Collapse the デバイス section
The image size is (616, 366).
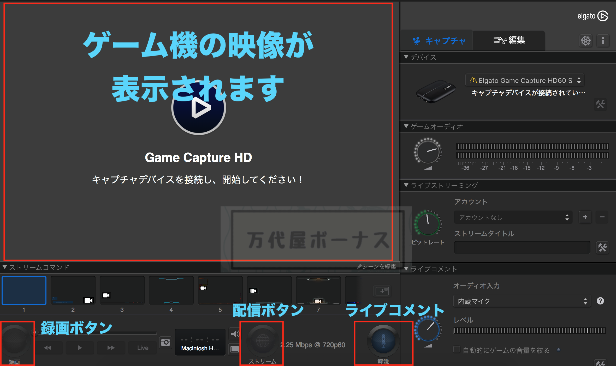tap(406, 57)
